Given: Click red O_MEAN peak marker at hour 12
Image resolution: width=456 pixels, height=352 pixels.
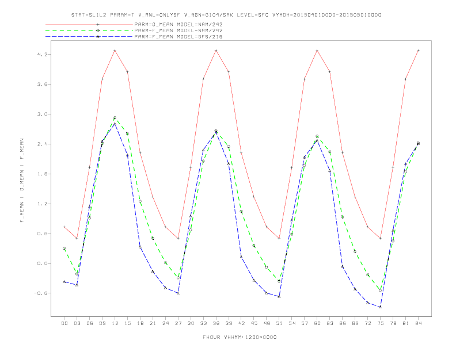Looking at the screenshot, I should pos(115,51).
